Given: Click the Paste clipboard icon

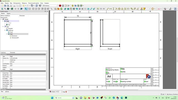Looking at the screenshot, I should [x=20, y=6].
